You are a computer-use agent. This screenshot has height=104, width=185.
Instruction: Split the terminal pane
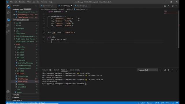coord(165,70)
